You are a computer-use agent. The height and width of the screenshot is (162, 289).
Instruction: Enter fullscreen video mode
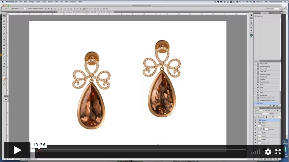[x=278, y=152]
